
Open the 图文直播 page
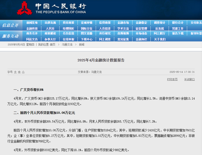click(87, 33)
